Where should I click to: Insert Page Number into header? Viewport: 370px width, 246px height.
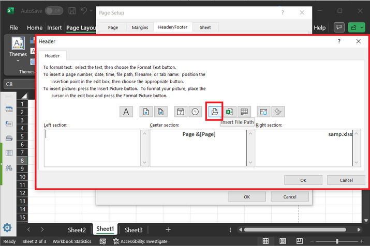coord(146,112)
